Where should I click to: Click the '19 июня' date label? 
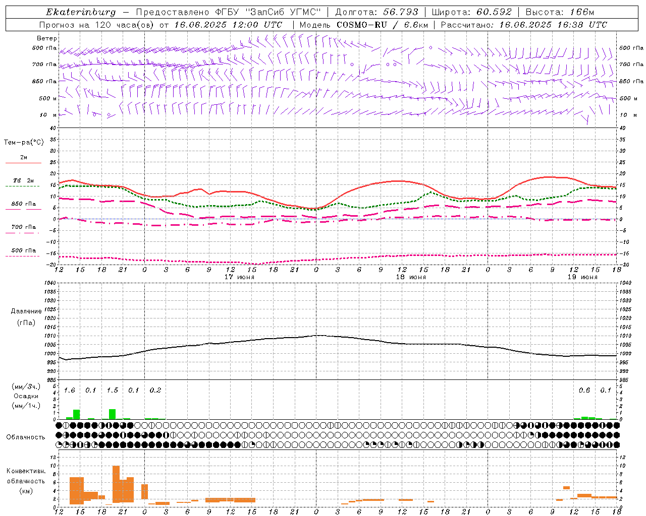(582, 277)
